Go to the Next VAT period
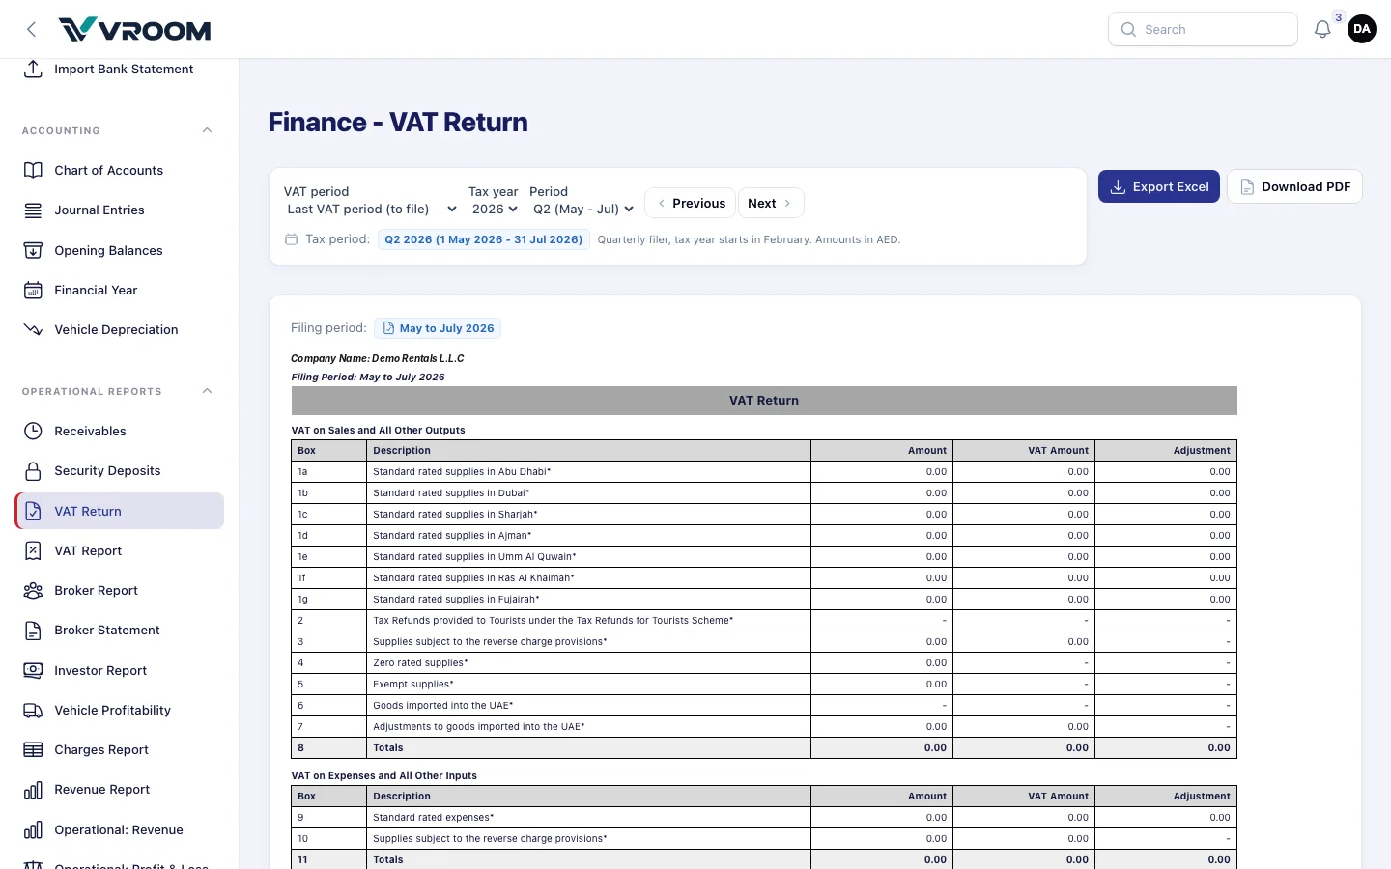The image size is (1391, 869). pos(771,203)
